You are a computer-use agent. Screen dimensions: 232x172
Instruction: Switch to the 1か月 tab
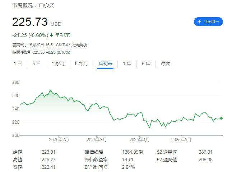tap(58, 64)
